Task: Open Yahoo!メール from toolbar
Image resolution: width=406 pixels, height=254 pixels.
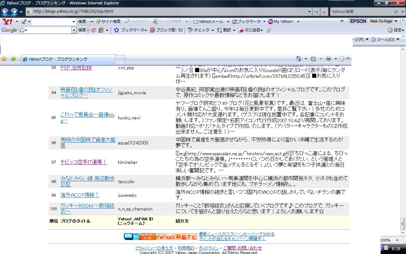Action: (208, 21)
